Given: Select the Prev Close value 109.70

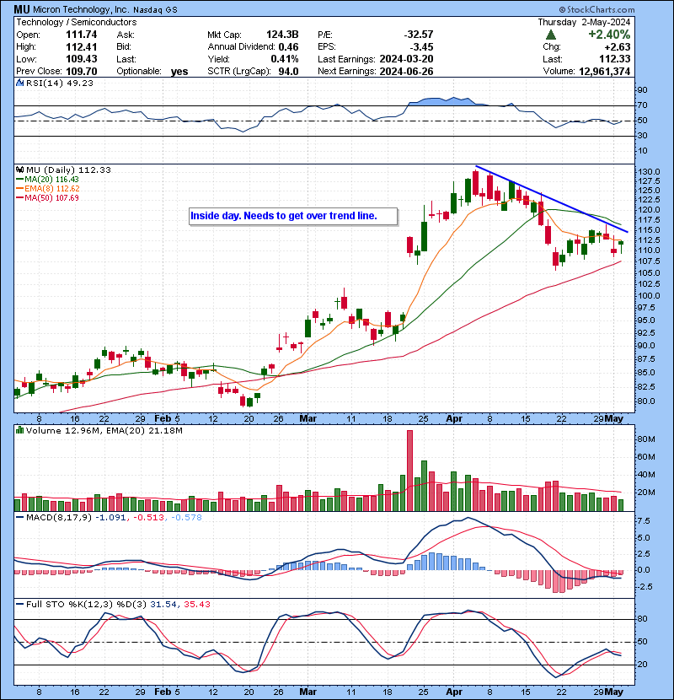Looking at the screenshot, I should click(x=82, y=71).
